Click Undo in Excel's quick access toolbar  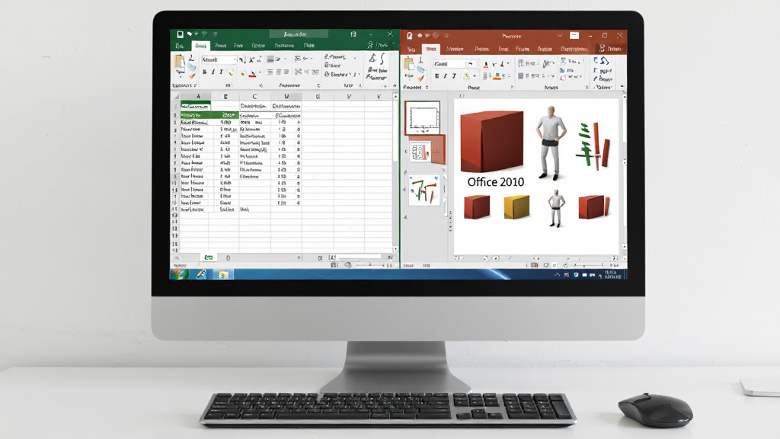point(190,34)
